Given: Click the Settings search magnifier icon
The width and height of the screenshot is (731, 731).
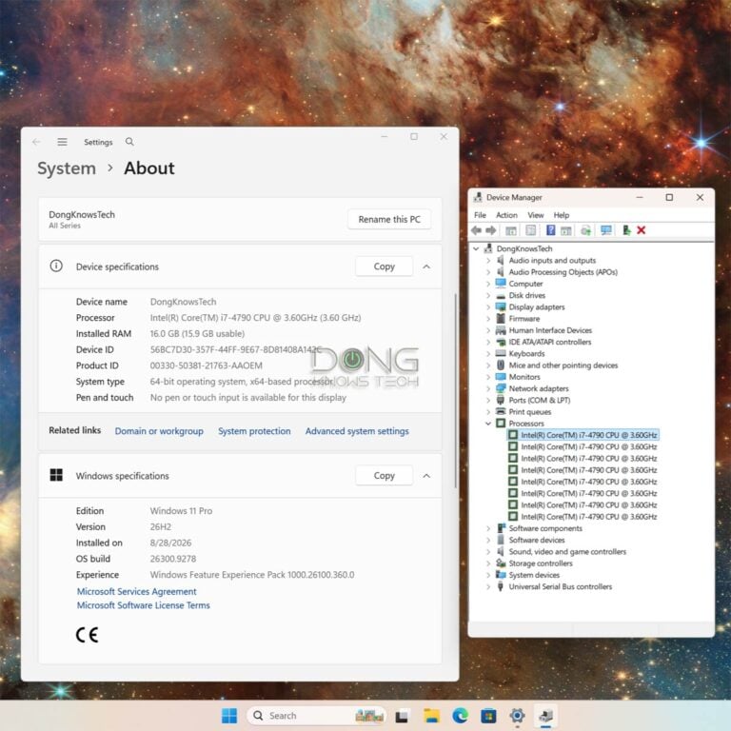Looking at the screenshot, I should pos(129,142).
